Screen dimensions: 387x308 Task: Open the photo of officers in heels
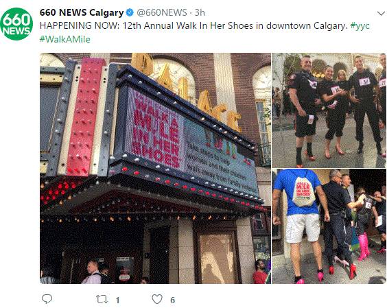[x=329, y=110]
